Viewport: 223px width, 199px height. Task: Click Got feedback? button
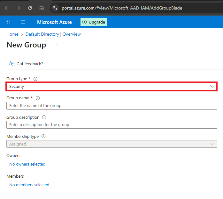(x=26, y=64)
